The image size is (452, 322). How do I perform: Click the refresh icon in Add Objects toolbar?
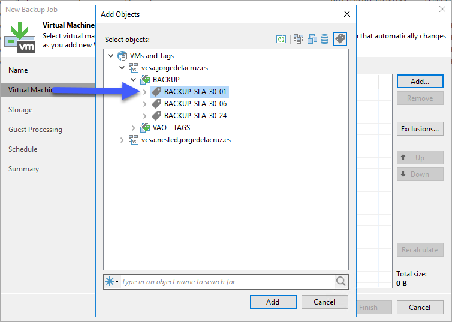tap(281, 39)
